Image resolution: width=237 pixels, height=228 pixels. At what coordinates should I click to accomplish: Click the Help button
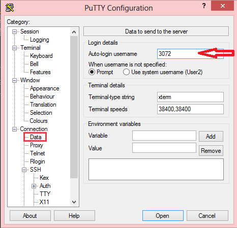(74, 216)
